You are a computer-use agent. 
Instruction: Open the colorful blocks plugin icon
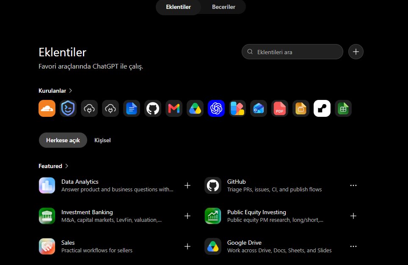pyautogui.click(x=237, y=108)
